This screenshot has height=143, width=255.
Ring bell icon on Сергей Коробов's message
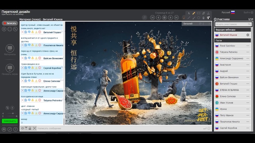(x=33, y=68)
